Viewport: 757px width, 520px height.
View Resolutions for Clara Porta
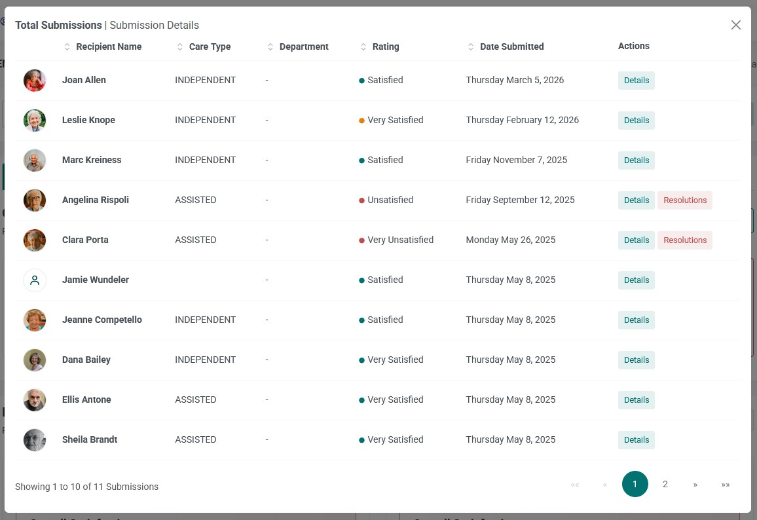pyautogui.click(x=684, y=240)
